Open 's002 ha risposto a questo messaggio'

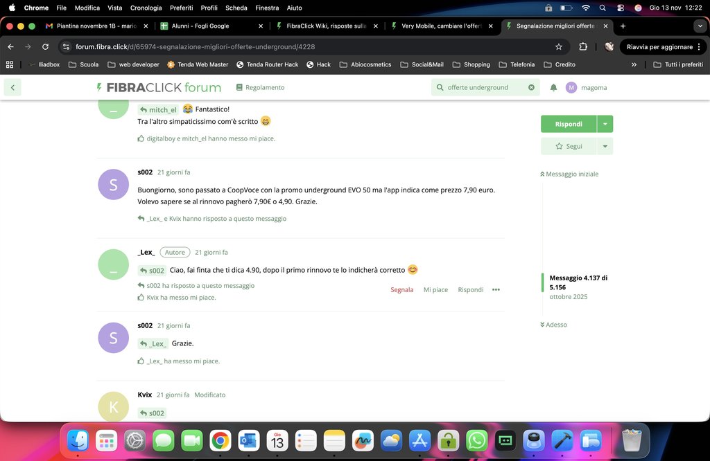(x=196, y=286)
